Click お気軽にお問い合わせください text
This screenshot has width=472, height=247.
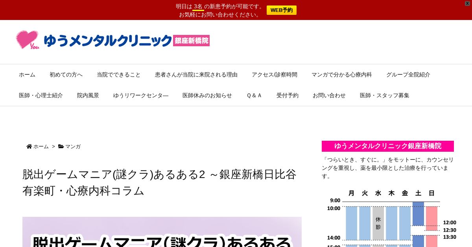220,15
